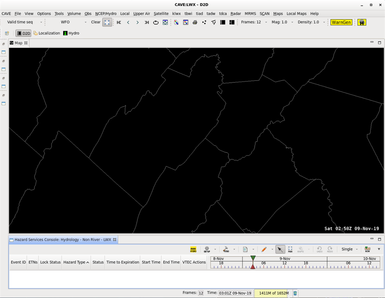The height and width of the screenshot is (298, 385).
Task: Step forward one frame
Action: (x=137, y=22)
